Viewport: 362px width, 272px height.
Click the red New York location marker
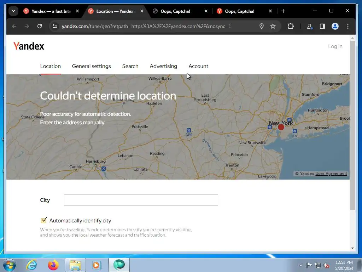281,127
